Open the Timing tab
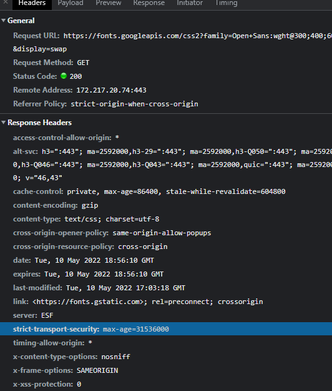 [x=227, y=3]
